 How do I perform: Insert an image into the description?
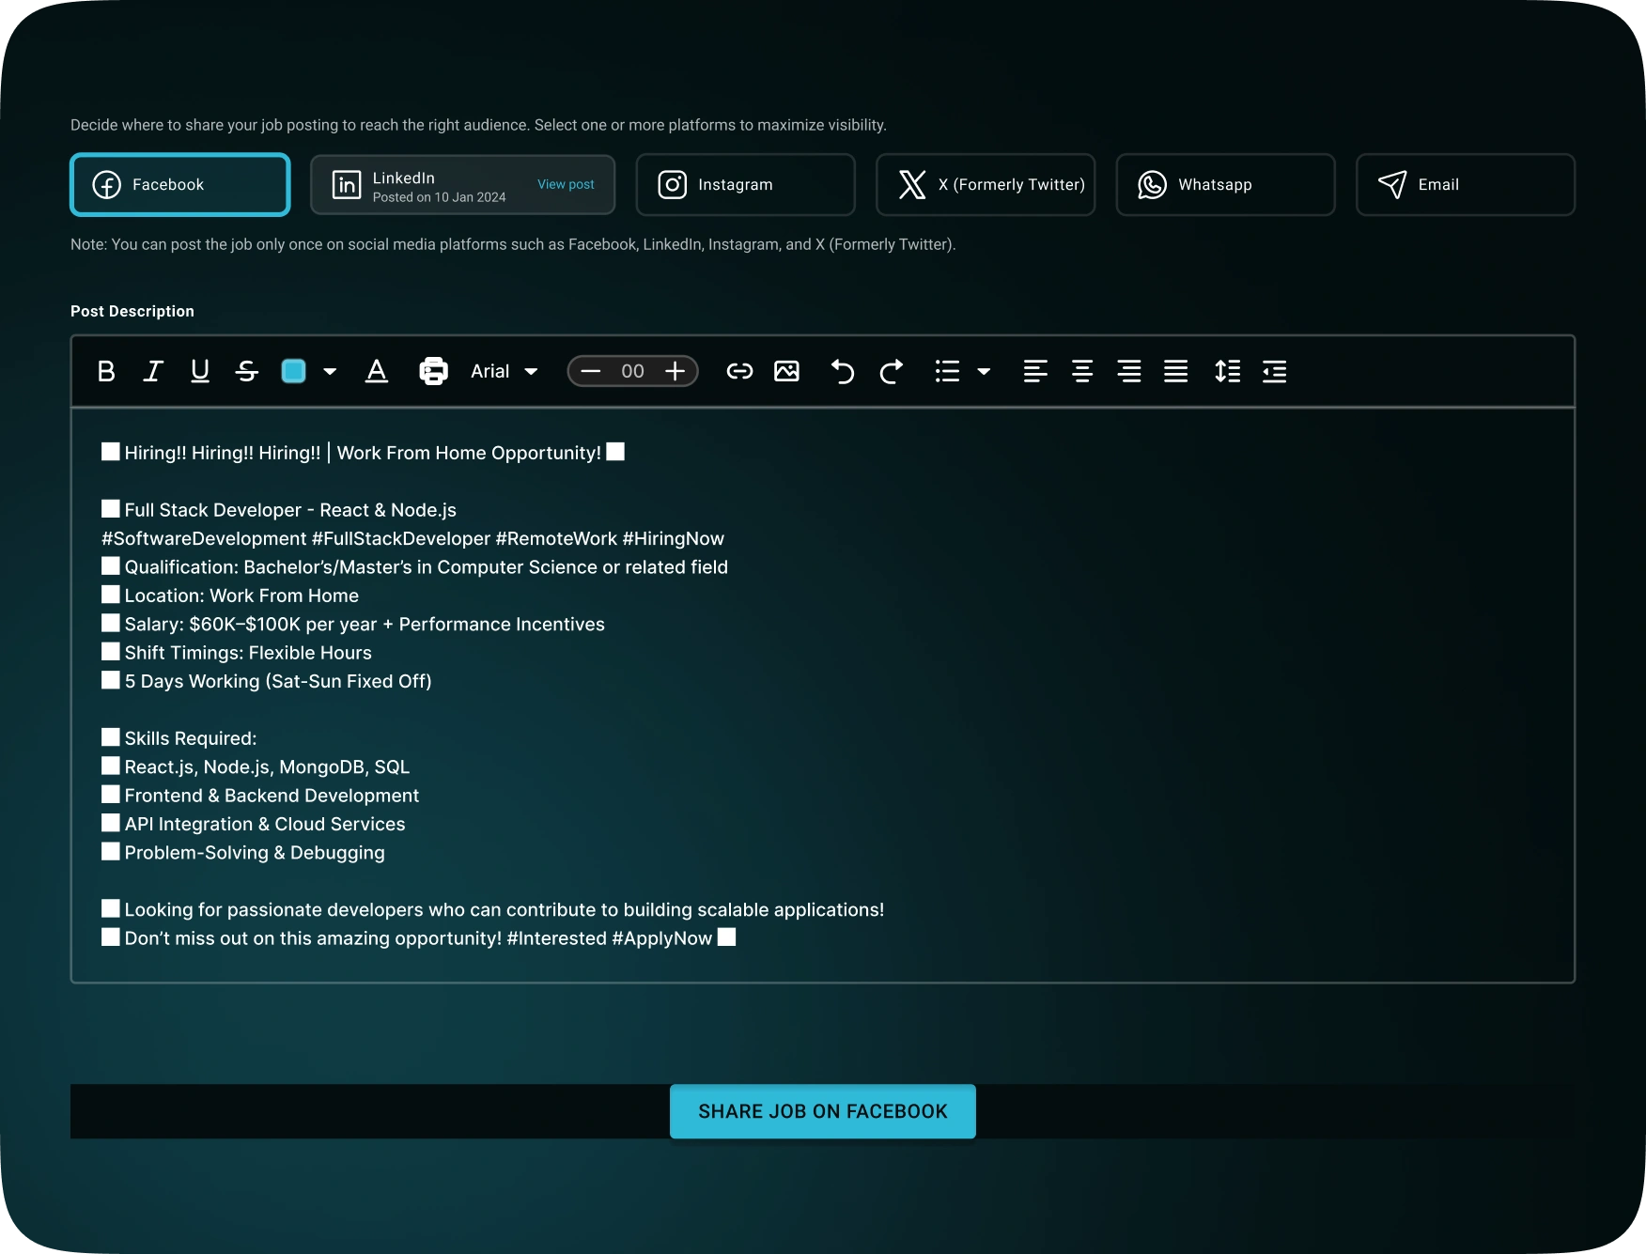(x=787, y=371)
